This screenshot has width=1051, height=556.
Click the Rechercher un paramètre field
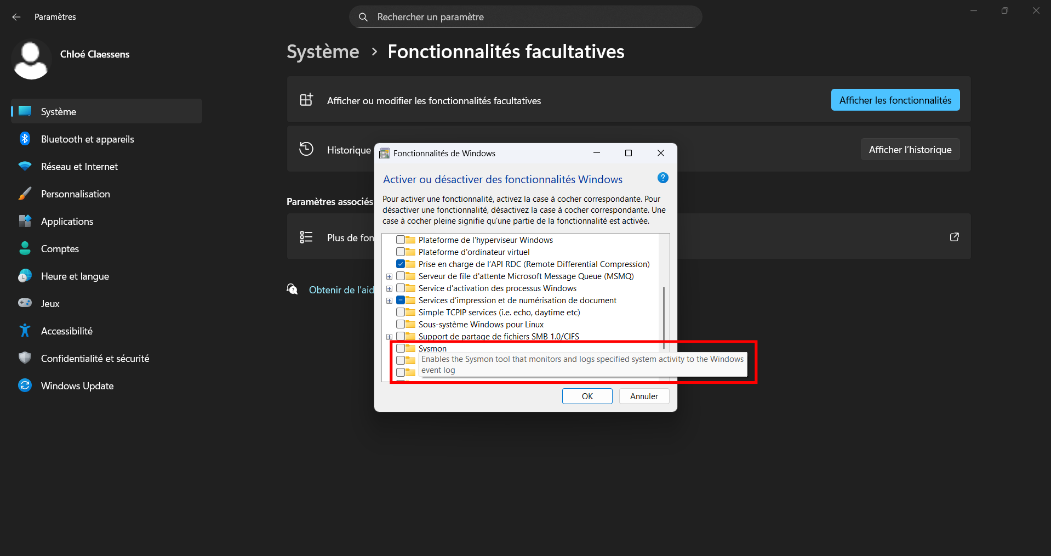click(525, 17)
